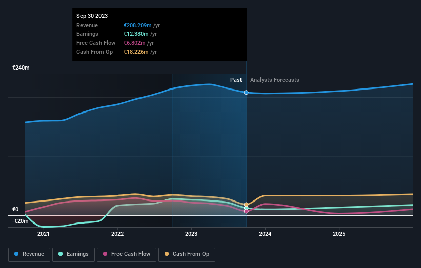Viewport: 421px width, 268px height.
Task: Click the Free Cash Flow row label in tooltip
Action: click(x=96, y=43)
